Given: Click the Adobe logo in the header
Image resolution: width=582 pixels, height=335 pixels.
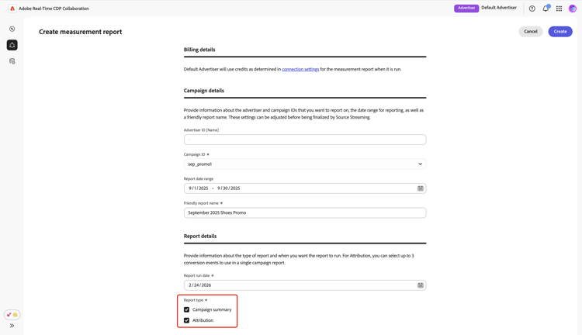Looking at the screenshot, I should point(12,9).
